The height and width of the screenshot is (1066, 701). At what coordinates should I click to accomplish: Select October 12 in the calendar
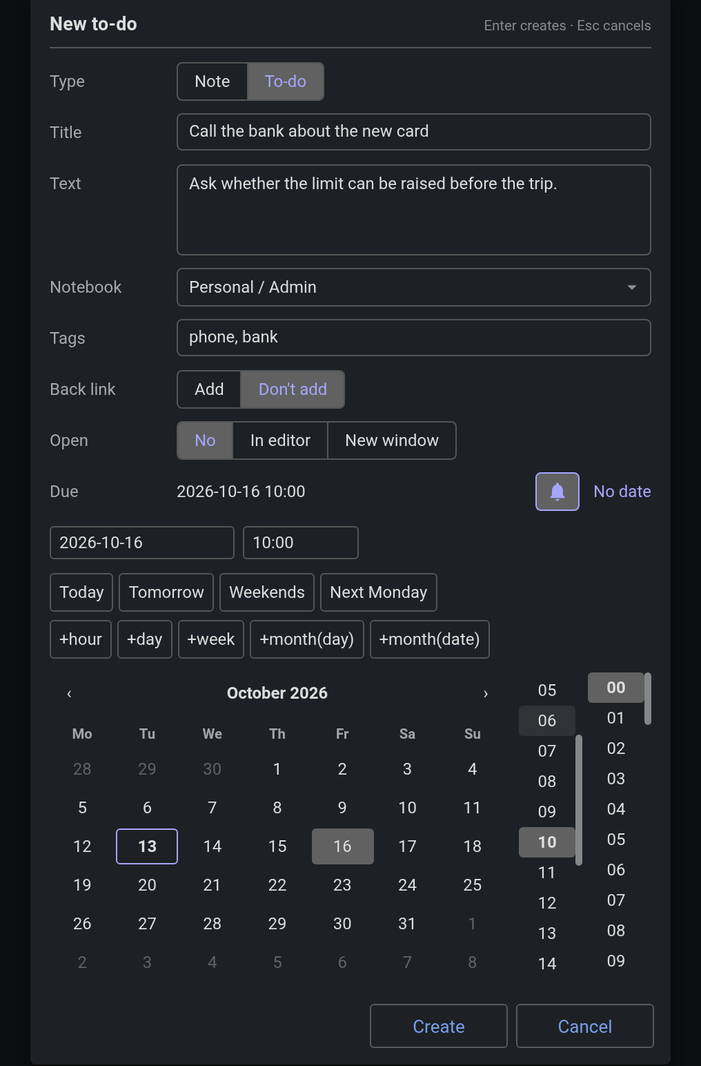[x=82, y=846]
